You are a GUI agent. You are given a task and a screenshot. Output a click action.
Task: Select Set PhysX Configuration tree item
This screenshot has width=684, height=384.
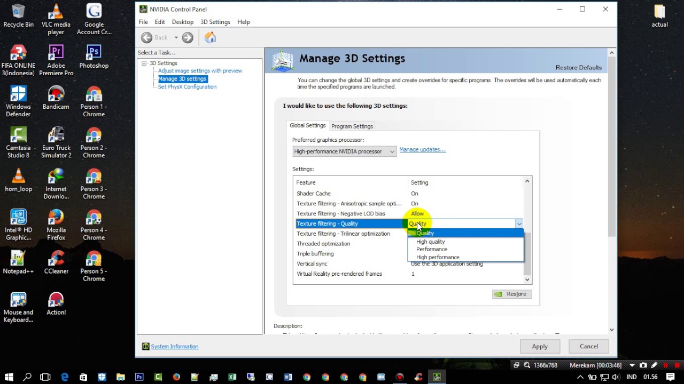[187, 86]
